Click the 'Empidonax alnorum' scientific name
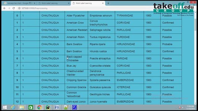 [x=101, y=16]
